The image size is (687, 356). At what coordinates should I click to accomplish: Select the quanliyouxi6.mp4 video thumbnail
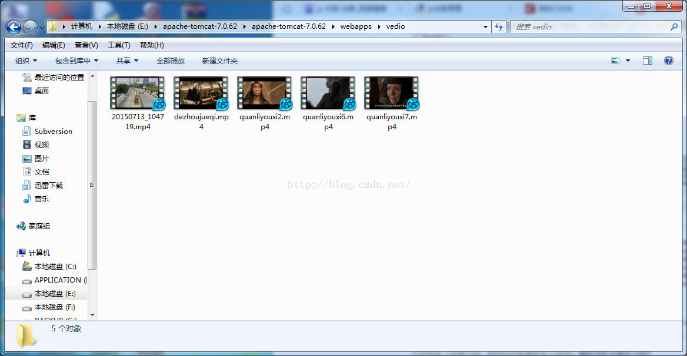tap(328, 93)
